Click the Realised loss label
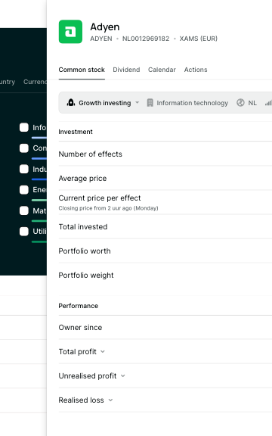Image resolution: width=272 pixels, height=436 pixels. coord(81,400)
